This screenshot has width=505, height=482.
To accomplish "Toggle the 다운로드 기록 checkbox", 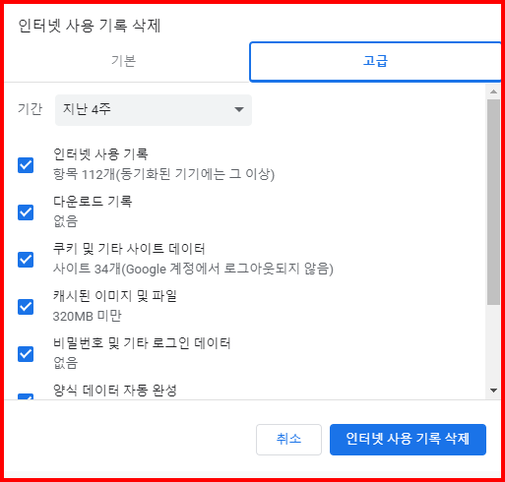I will point(26,212).
